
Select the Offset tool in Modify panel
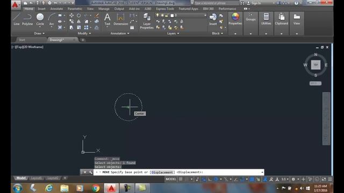pos(97,27)
